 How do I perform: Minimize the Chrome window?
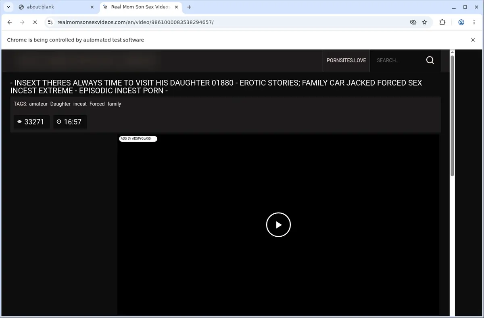click(x=453, y=7)
